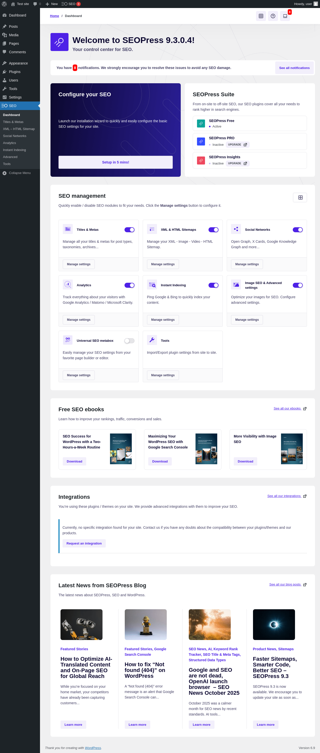
Task: Enable the Universal SEO metabox toggle
Action: pyautogui.click(x=129, y=341)
